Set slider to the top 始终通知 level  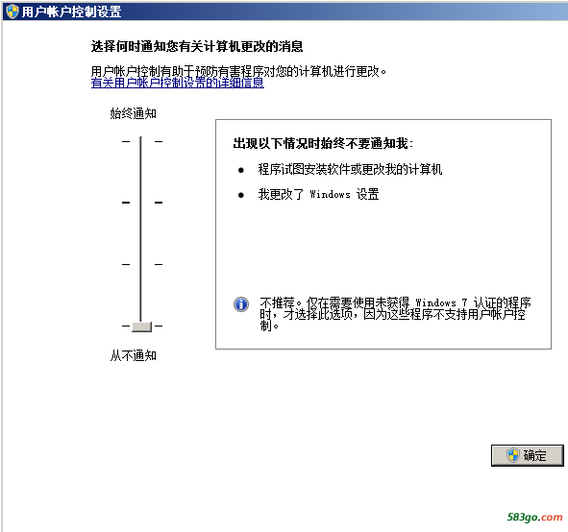point(141,141)
